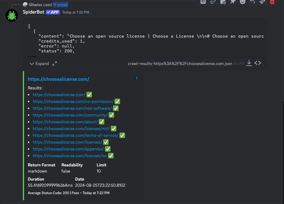284x204 pixels.
Task: Click the question mark help bubble on the embed
Action: coord(137,78)
